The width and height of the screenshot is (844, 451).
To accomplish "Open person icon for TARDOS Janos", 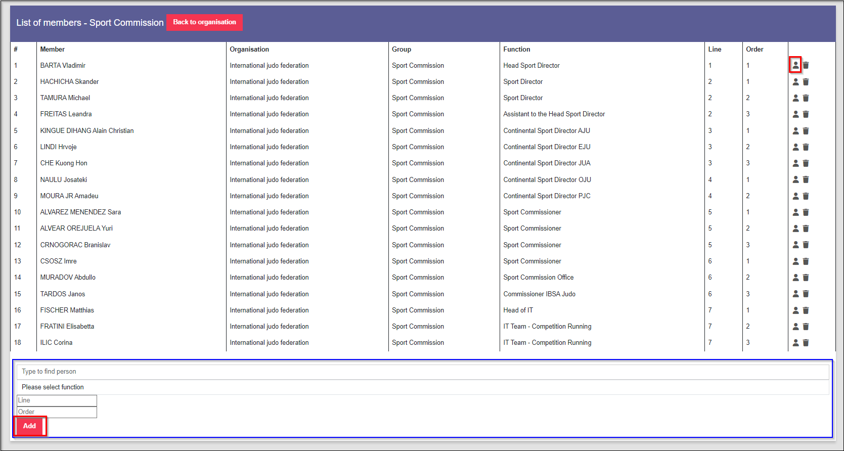I will (x=795, y=294).
